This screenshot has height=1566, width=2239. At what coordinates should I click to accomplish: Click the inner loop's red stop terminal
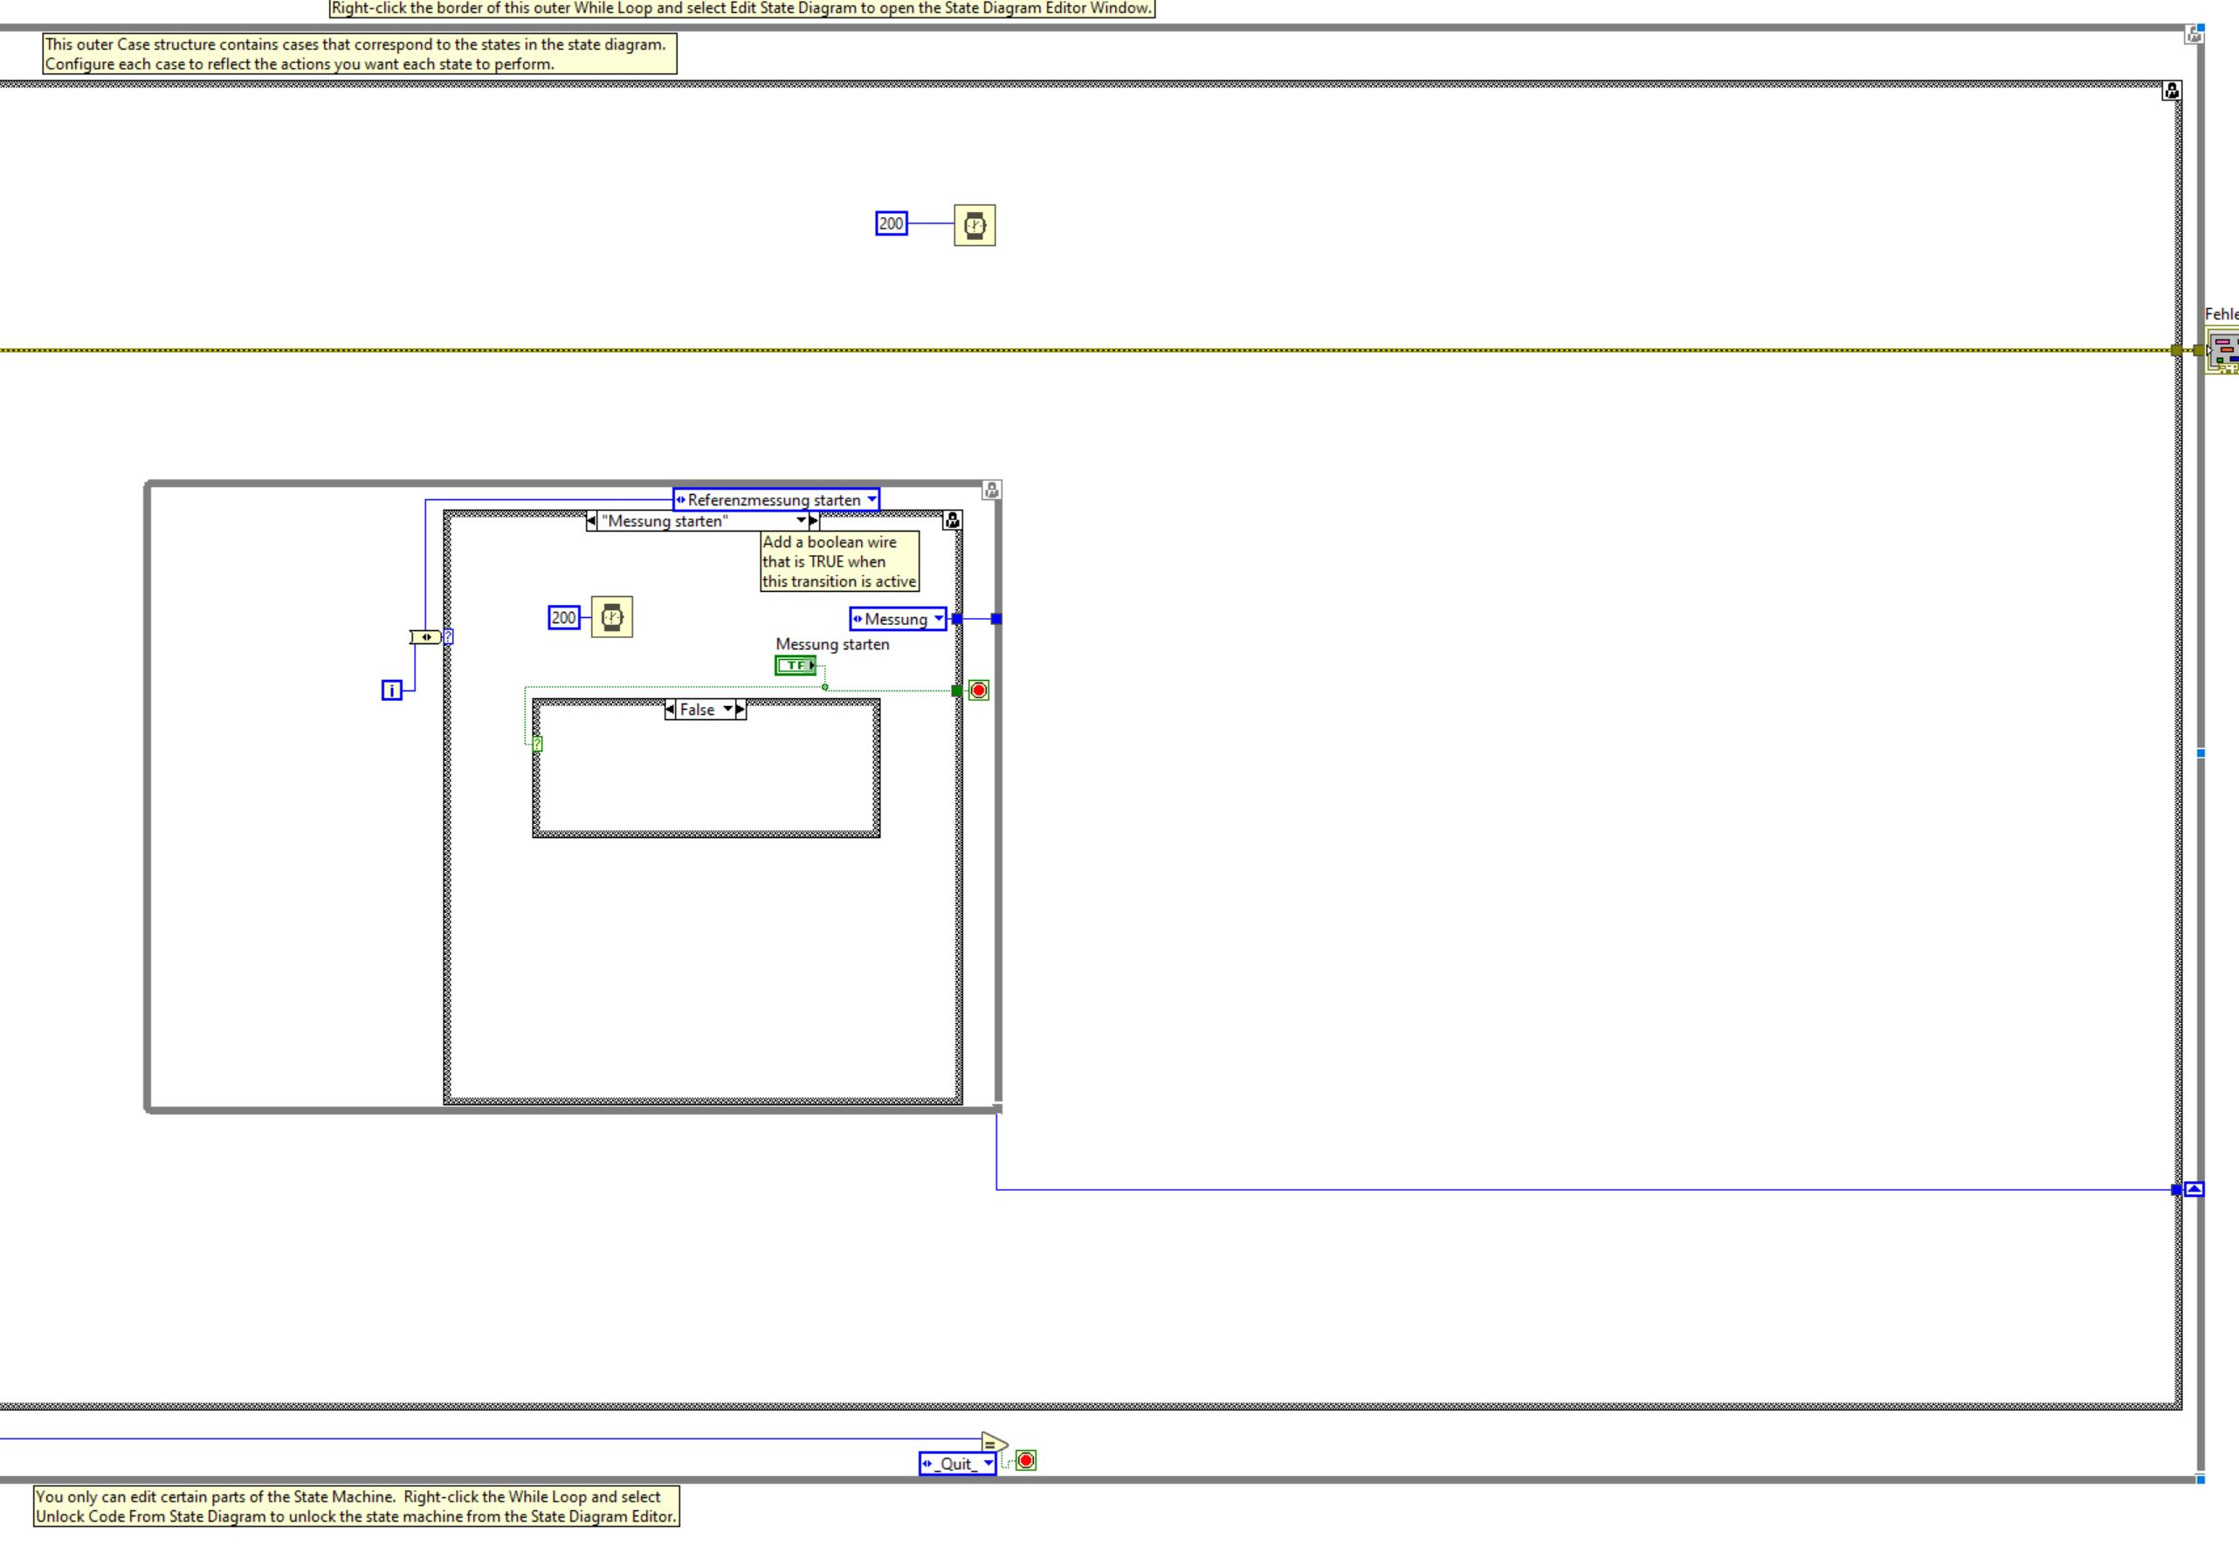click(x=979, y=690)
